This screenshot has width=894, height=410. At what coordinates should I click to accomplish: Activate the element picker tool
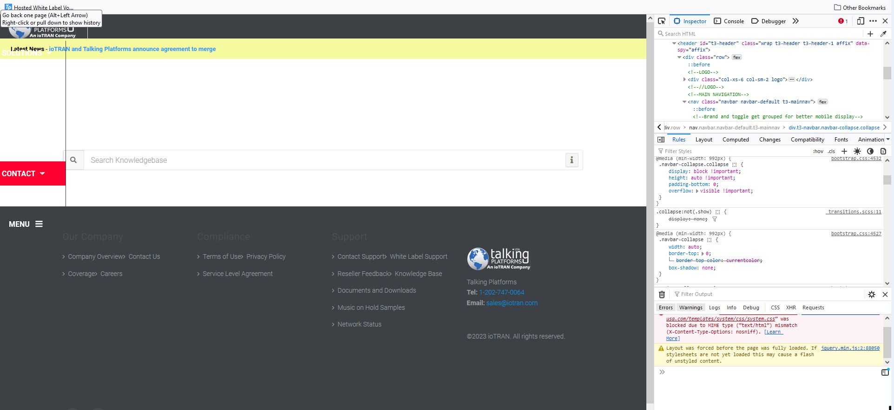tap(662, 21)
